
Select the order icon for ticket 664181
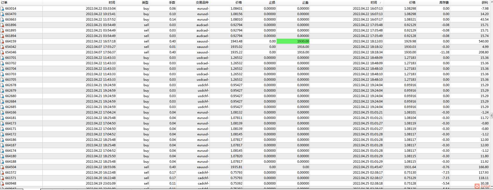[x=2, y=118]
